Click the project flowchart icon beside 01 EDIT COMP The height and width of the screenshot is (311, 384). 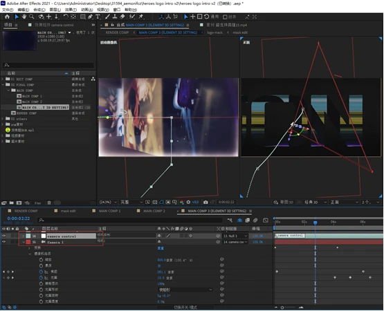(93, 79)
